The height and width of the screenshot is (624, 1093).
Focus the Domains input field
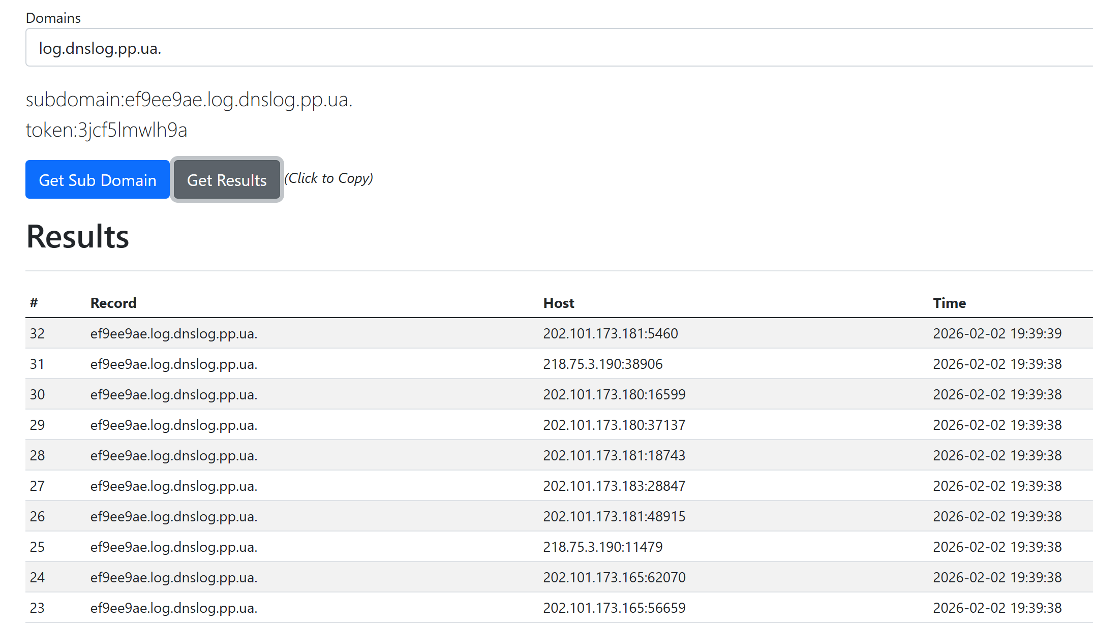point(559,48)
